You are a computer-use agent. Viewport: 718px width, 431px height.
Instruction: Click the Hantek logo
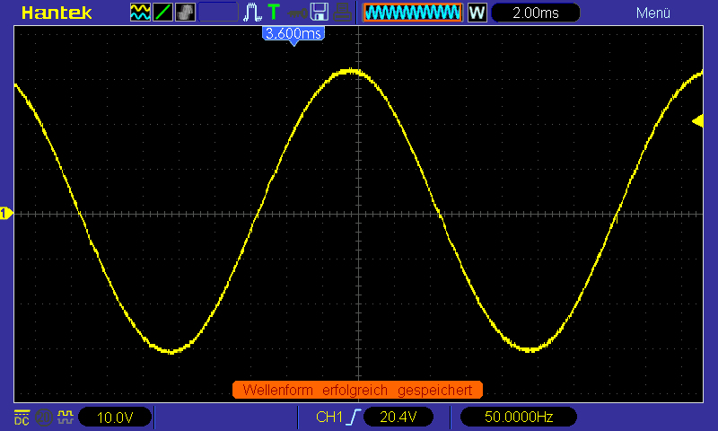point(52,13)
